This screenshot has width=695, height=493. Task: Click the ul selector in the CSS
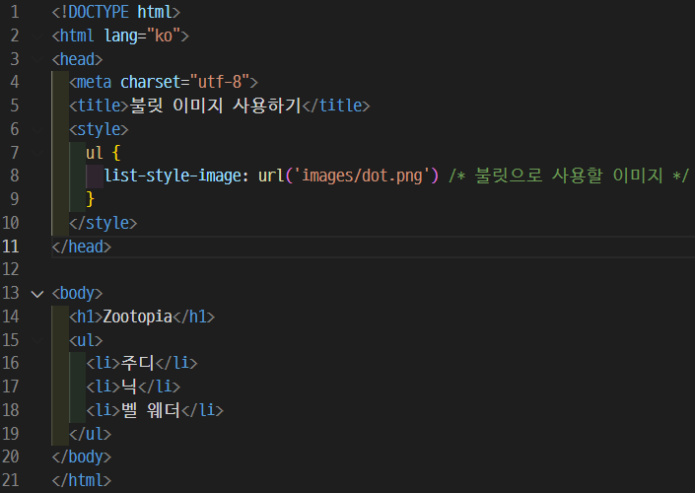[x=95, y=153]
